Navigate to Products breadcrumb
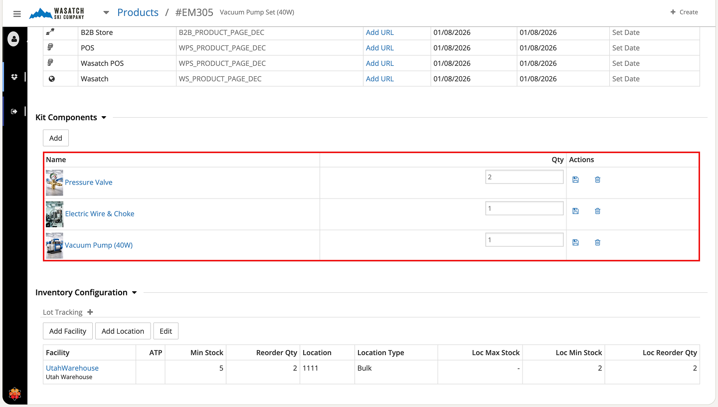This screenshot has height=407, width=718. click(138, 12)
